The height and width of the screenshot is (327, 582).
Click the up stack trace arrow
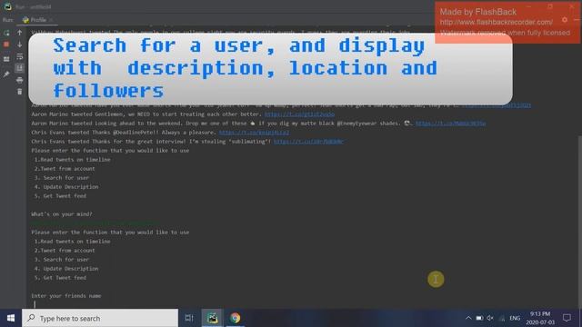coord(20,33)
